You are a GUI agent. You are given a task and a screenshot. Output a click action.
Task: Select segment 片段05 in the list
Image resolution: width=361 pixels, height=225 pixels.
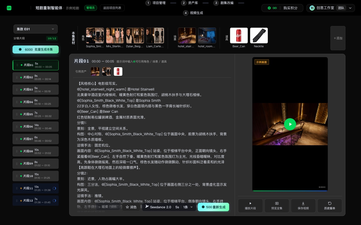(x=36, y=114)
